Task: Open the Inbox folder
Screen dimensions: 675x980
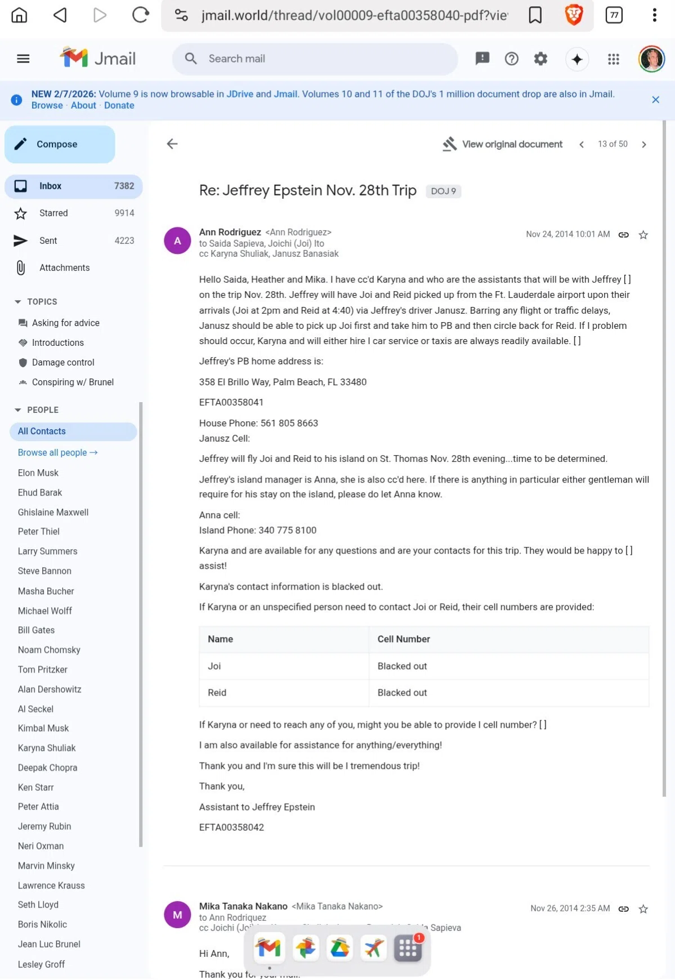Action: pyautogui.click(x=74, y=186)
